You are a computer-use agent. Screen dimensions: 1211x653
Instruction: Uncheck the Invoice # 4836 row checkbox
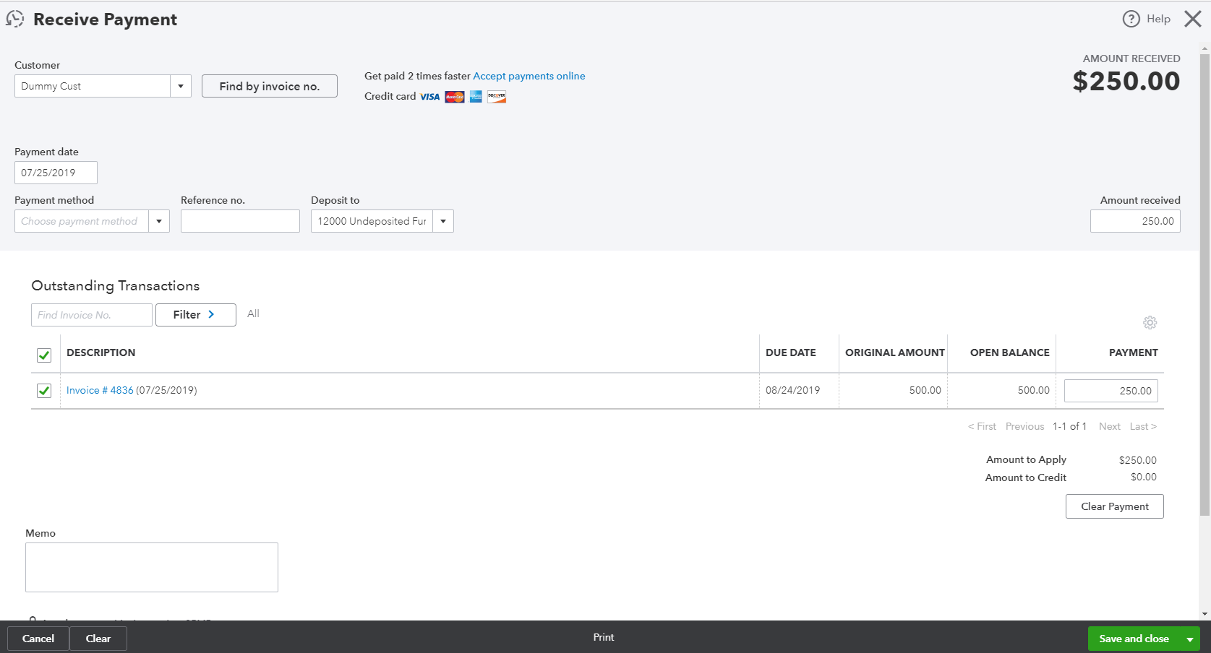(44, 390)
